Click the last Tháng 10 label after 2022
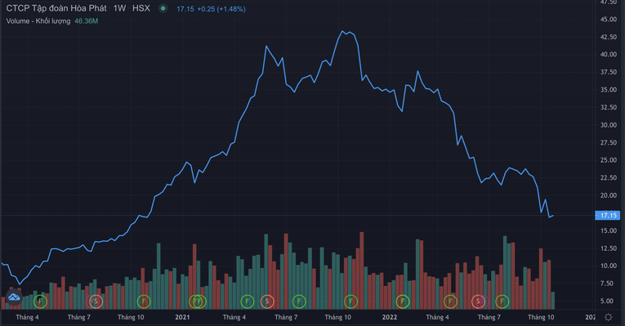Screen dimensions: 625x326 point(542,317)
